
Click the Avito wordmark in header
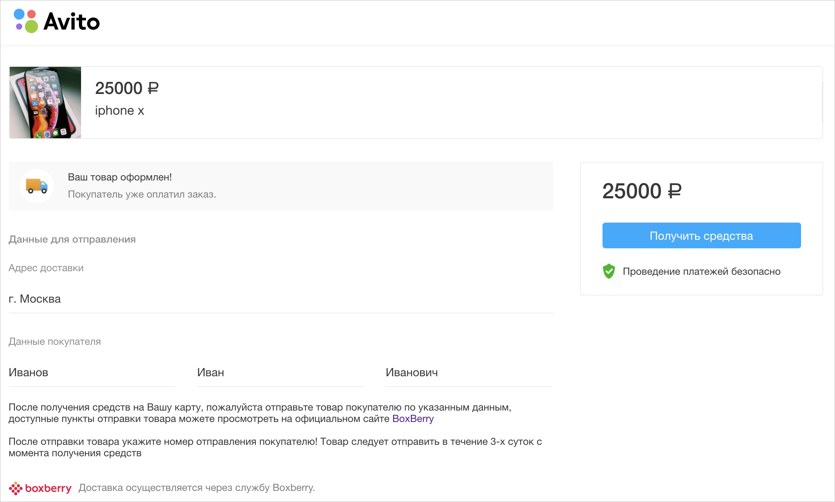coord(71,21)
